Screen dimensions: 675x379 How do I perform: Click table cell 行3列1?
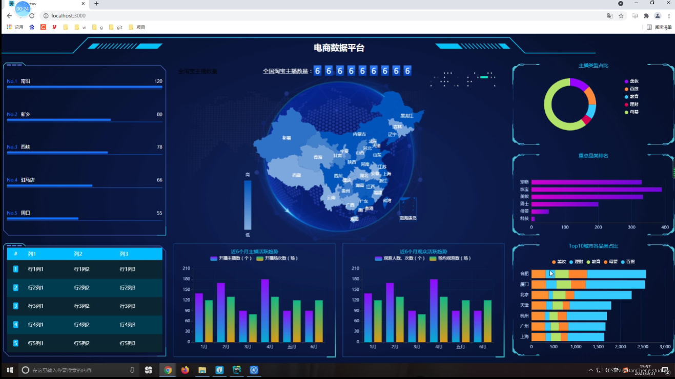(x=35, y=306)
